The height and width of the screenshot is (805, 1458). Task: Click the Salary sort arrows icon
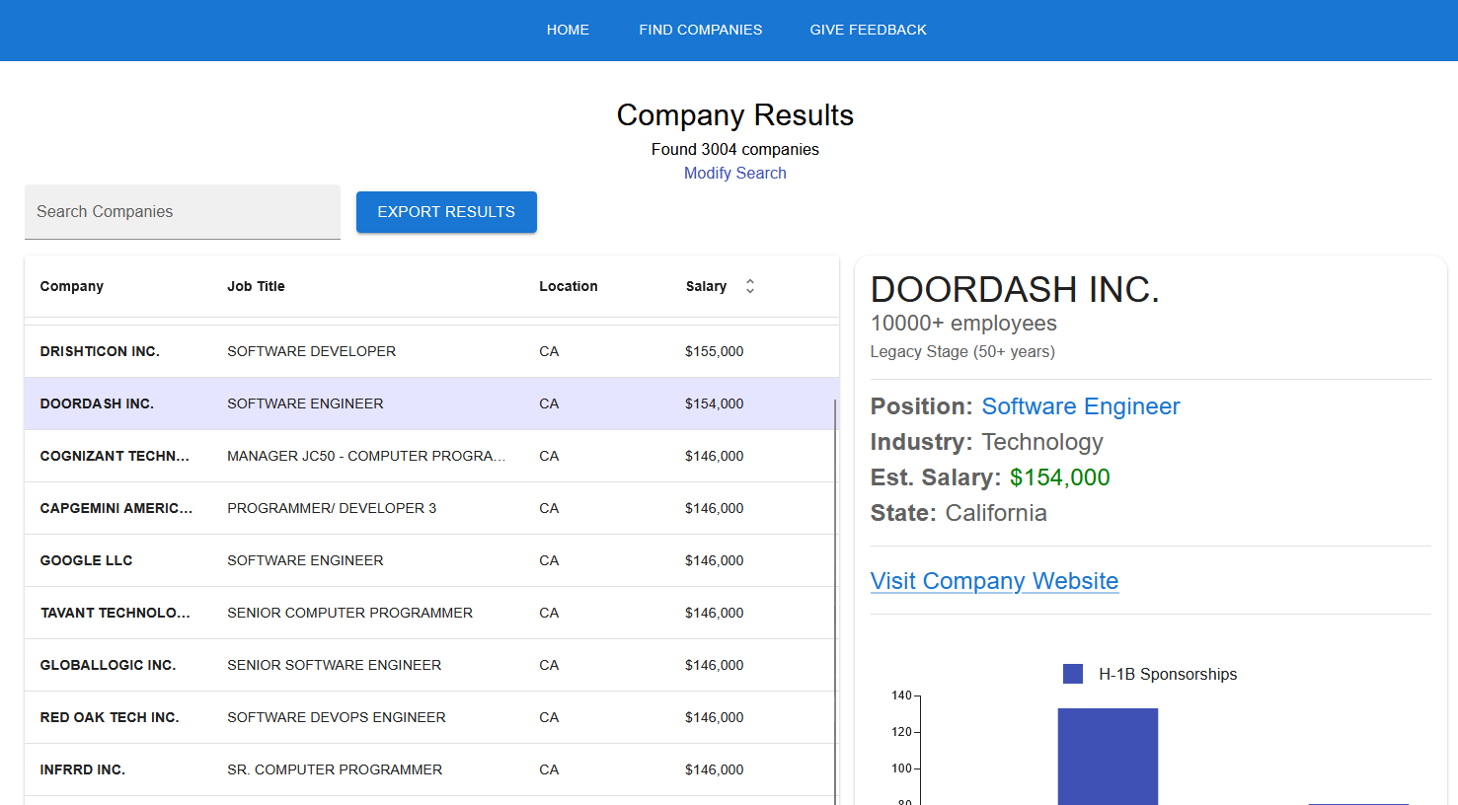click(750, 286)
